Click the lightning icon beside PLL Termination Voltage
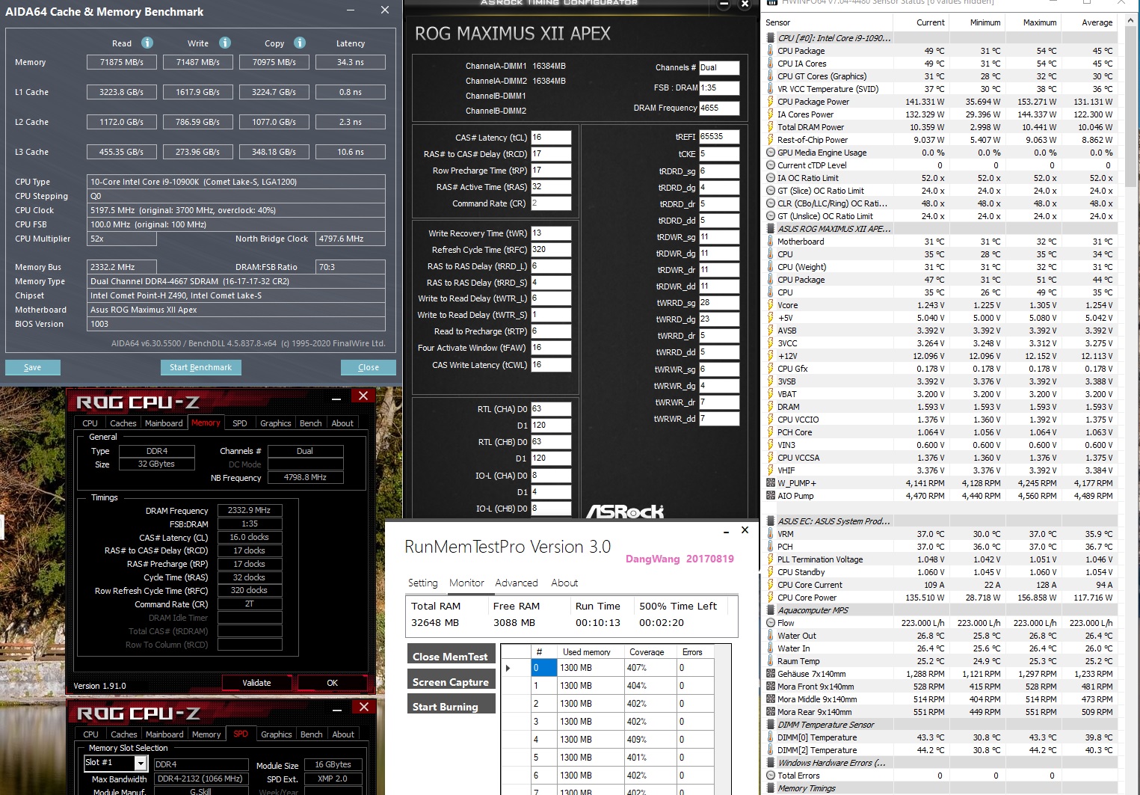The width and height of the screenshot is (1140, 795). point(771,559)
